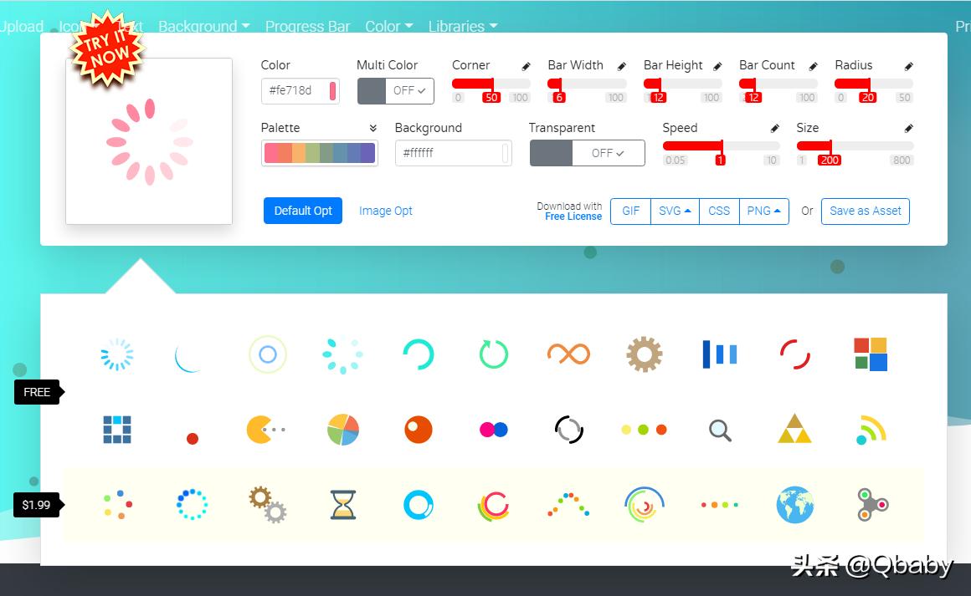The image size is (971, 596).
Task: Download as CSS
Action: tap(719, 211)
